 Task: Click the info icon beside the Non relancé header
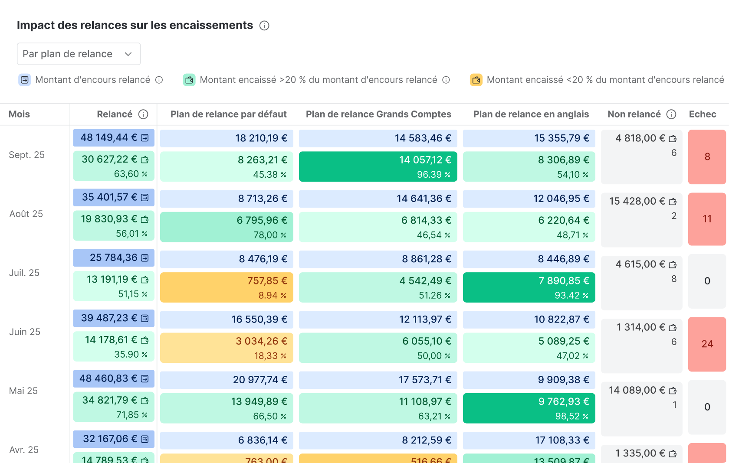[x=672, y=114]
